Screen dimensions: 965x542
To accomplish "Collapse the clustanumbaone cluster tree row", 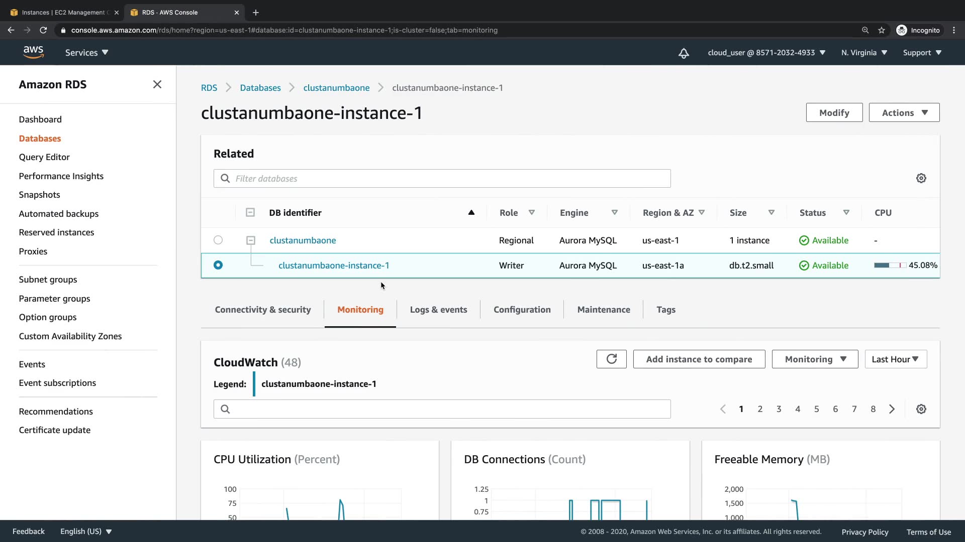I will point(250,240).
